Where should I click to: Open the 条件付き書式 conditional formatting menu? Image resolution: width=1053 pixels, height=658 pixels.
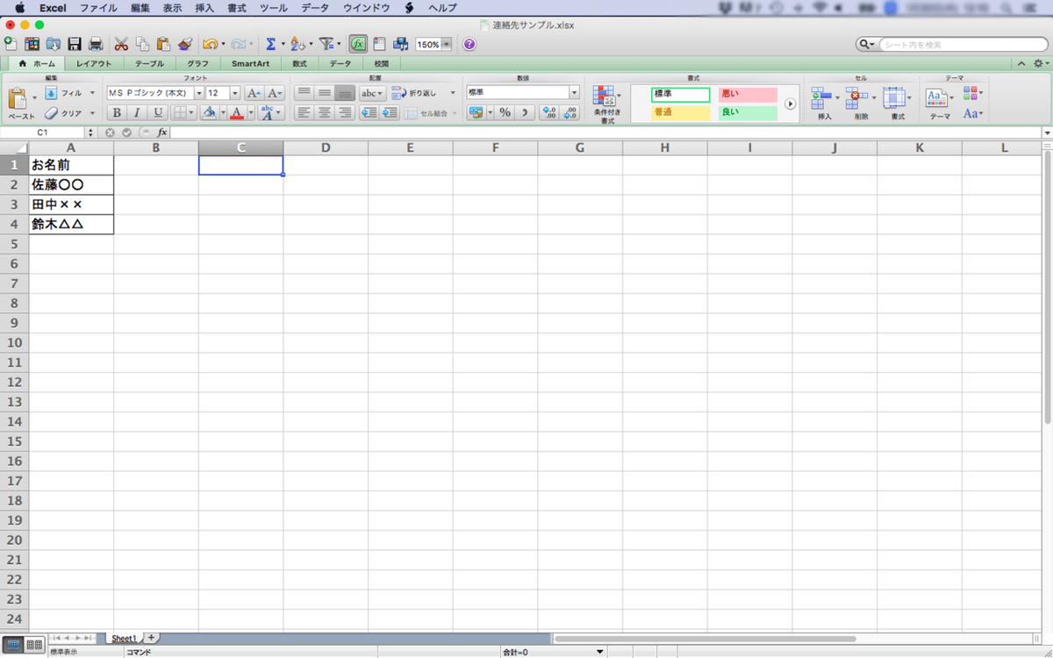click(x=606, y=104)
